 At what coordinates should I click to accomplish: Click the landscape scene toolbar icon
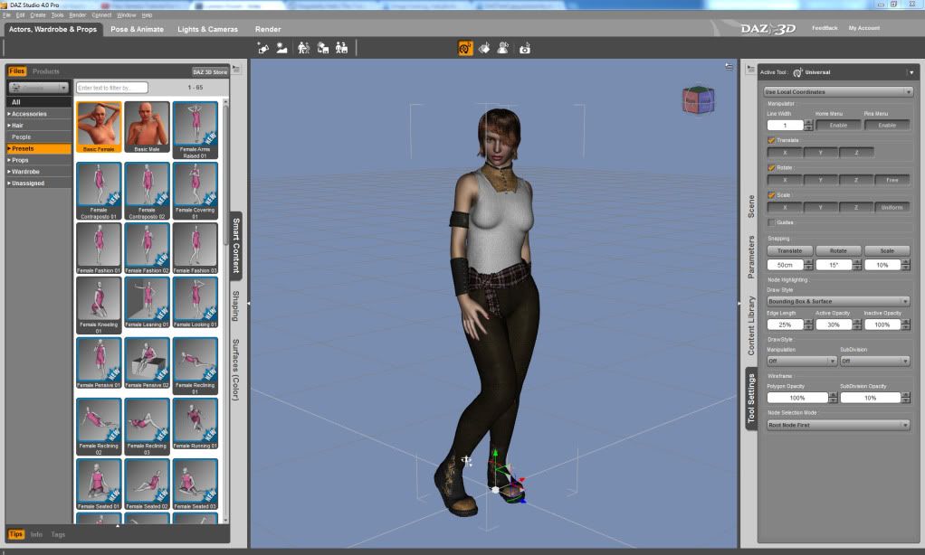282,48
